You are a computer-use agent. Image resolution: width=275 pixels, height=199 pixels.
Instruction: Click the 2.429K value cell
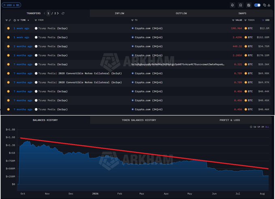pyautogui.click(x=237, y=37)
